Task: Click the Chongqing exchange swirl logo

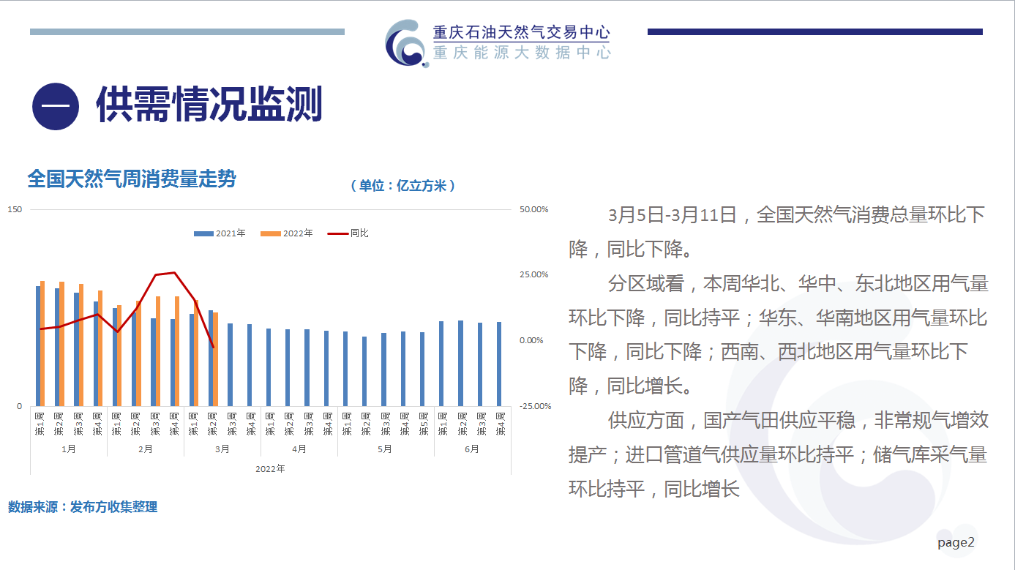Action: pyautogui.click(x=407, y=43)
